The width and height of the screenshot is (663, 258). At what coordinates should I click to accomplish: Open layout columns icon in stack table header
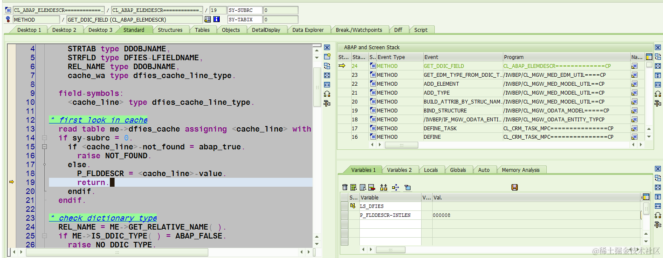649,57
